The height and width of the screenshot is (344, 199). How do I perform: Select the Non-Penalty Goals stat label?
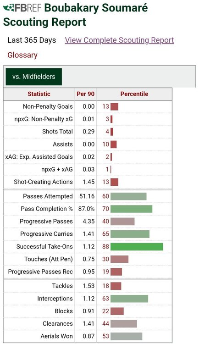48,106
